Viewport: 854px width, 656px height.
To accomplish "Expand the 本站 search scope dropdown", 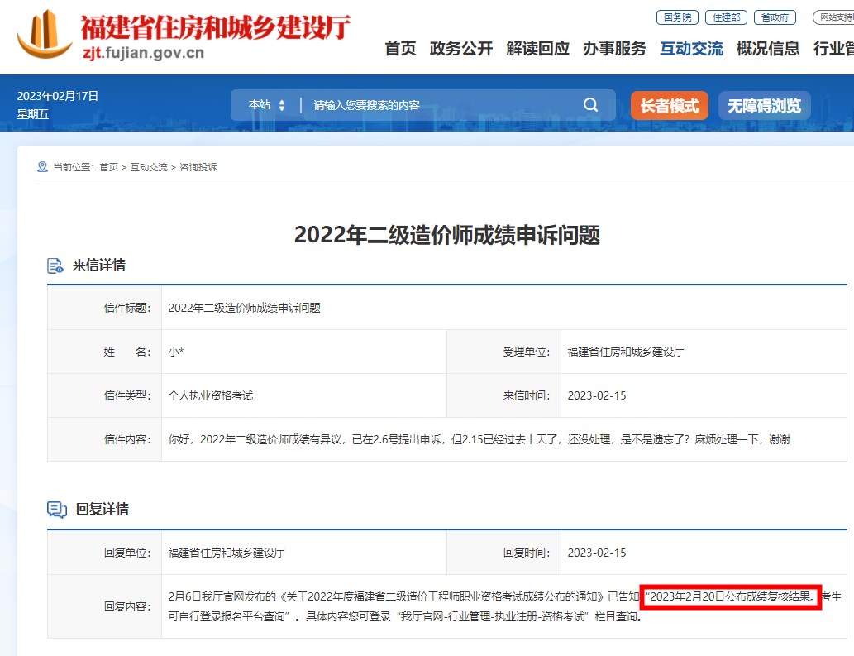I will (266, 105).
